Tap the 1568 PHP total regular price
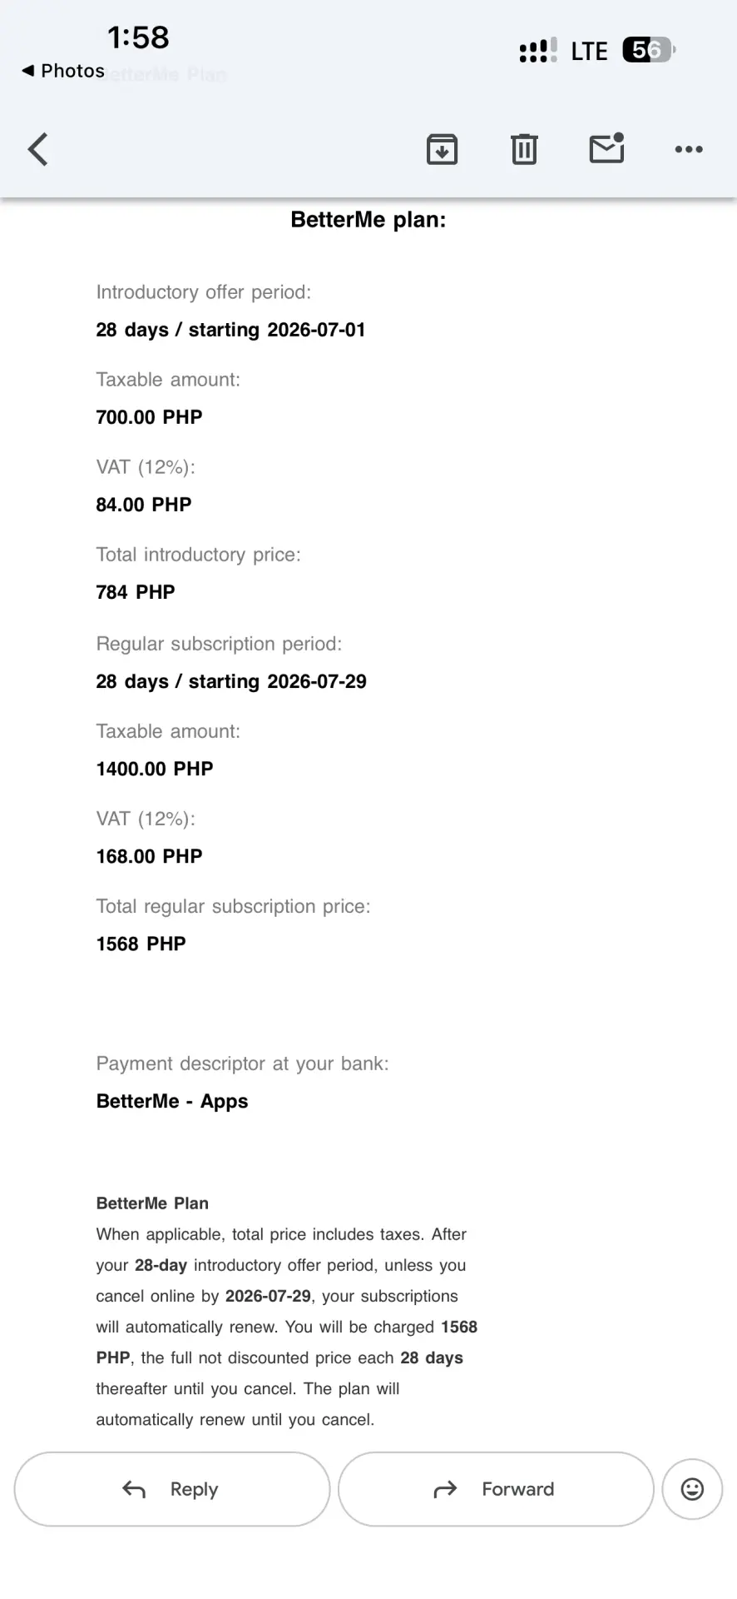The width and height of the screenshot is (737, 1599). tap(141, 944)
